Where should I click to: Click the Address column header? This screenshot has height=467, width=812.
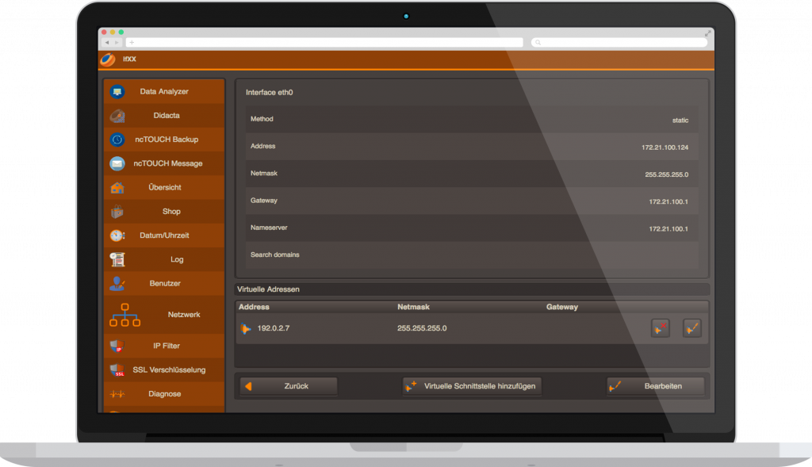pyautogui.click(x=254, y=307)
